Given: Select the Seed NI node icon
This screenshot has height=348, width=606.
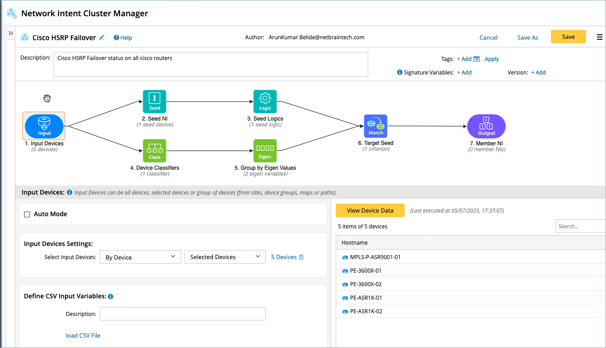Looking at the screenshot, I should pyautogui.click(x=154, y=102).
